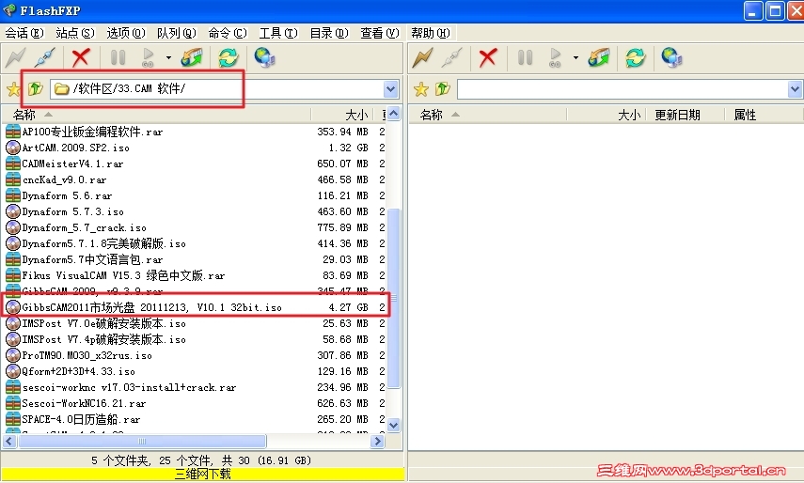Open the 查看(V) menu
Viewport: 804px width, 483px height.
click(380, 33)
